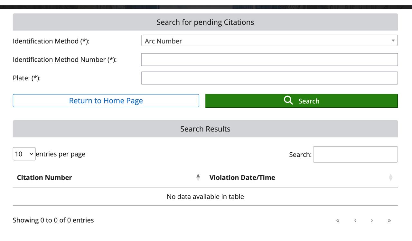Click the Return to Home Page button

106,101
